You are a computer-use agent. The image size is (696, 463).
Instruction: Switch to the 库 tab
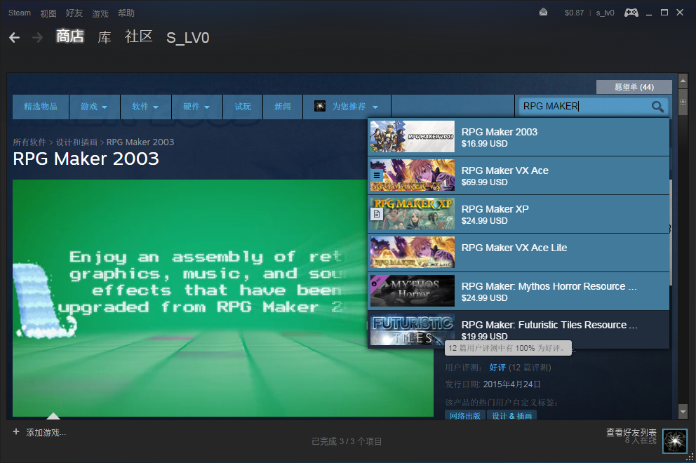(105, 37)
